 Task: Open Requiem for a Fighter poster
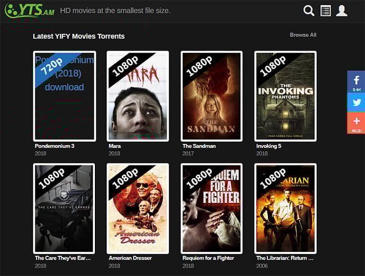coord(211,209)
